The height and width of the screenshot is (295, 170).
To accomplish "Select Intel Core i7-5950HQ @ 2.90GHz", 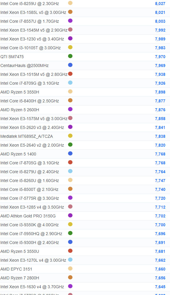I will coord(31,233).
